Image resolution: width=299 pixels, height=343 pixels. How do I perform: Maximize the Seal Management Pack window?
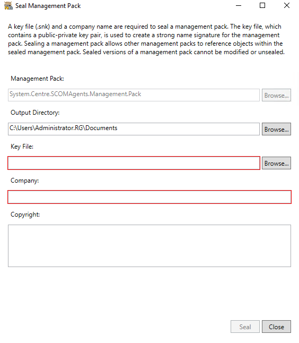tap(262, 5)
